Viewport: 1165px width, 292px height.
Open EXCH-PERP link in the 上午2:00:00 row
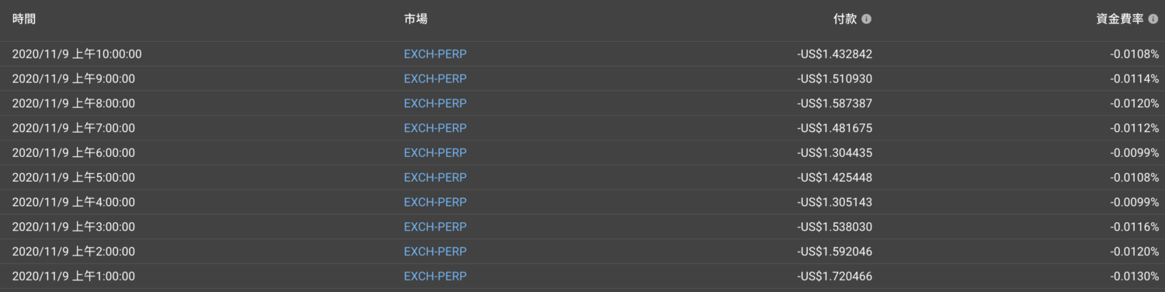tap(435, 252)
